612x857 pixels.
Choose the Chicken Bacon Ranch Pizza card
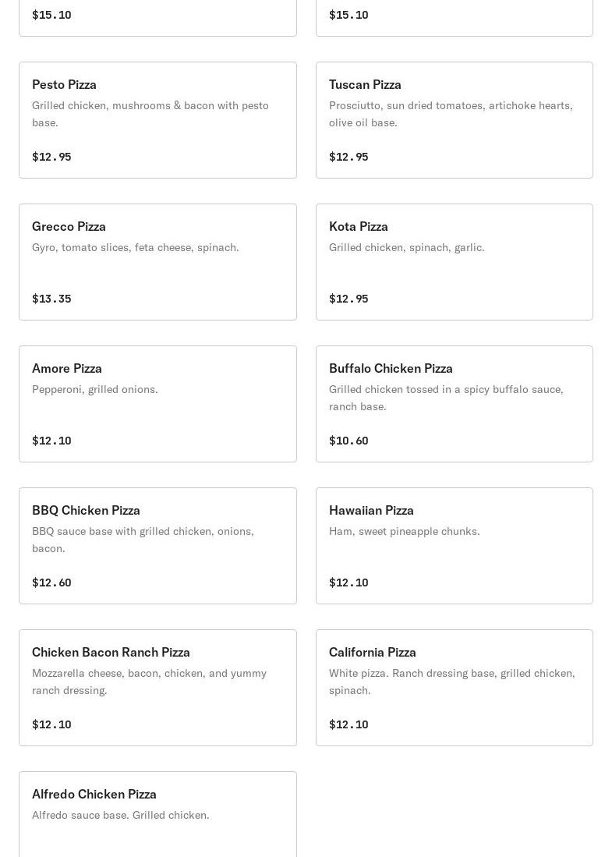(158, 688)
